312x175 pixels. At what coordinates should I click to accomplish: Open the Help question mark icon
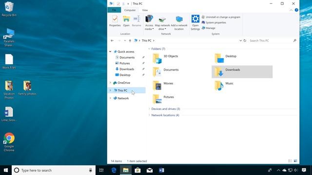[296, 10]
